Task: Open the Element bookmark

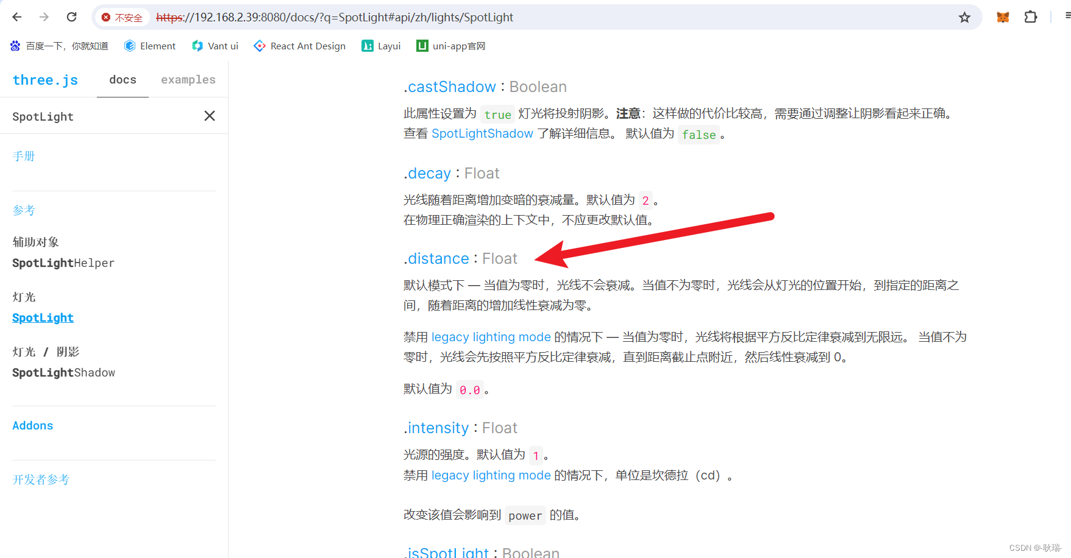Action: click(150, 46)
